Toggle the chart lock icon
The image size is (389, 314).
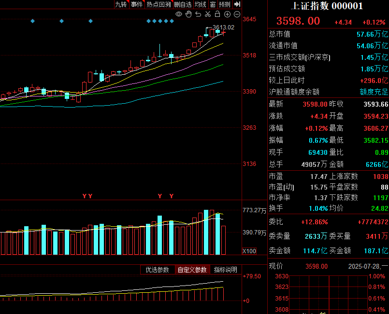[x=217, y=14]
